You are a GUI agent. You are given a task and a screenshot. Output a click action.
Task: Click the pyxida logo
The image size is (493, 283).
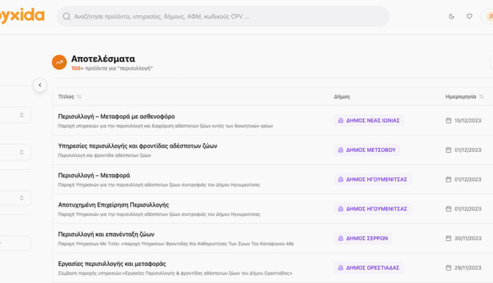pyautogui.click(x=22, y=14)
